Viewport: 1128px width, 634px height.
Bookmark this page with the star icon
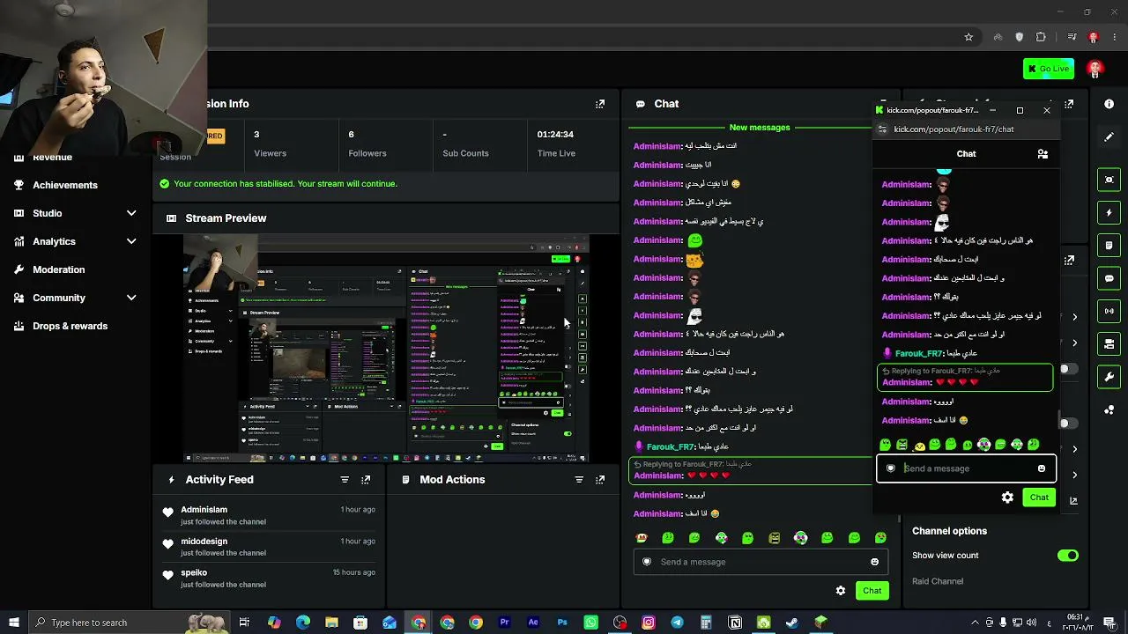pos(968,37)
